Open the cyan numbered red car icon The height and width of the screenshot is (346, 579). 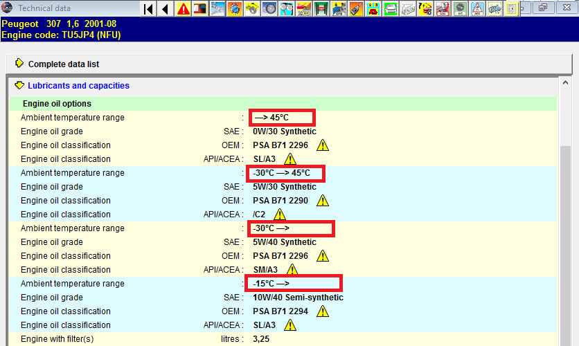(x=373, y=8)
